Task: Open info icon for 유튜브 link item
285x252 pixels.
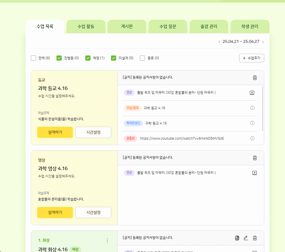Action: tap(252, 138)
